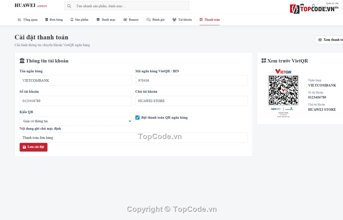Edit the Tên ngân hàng field
This screenshot has height=220, width=343.
tap(76, 80)
